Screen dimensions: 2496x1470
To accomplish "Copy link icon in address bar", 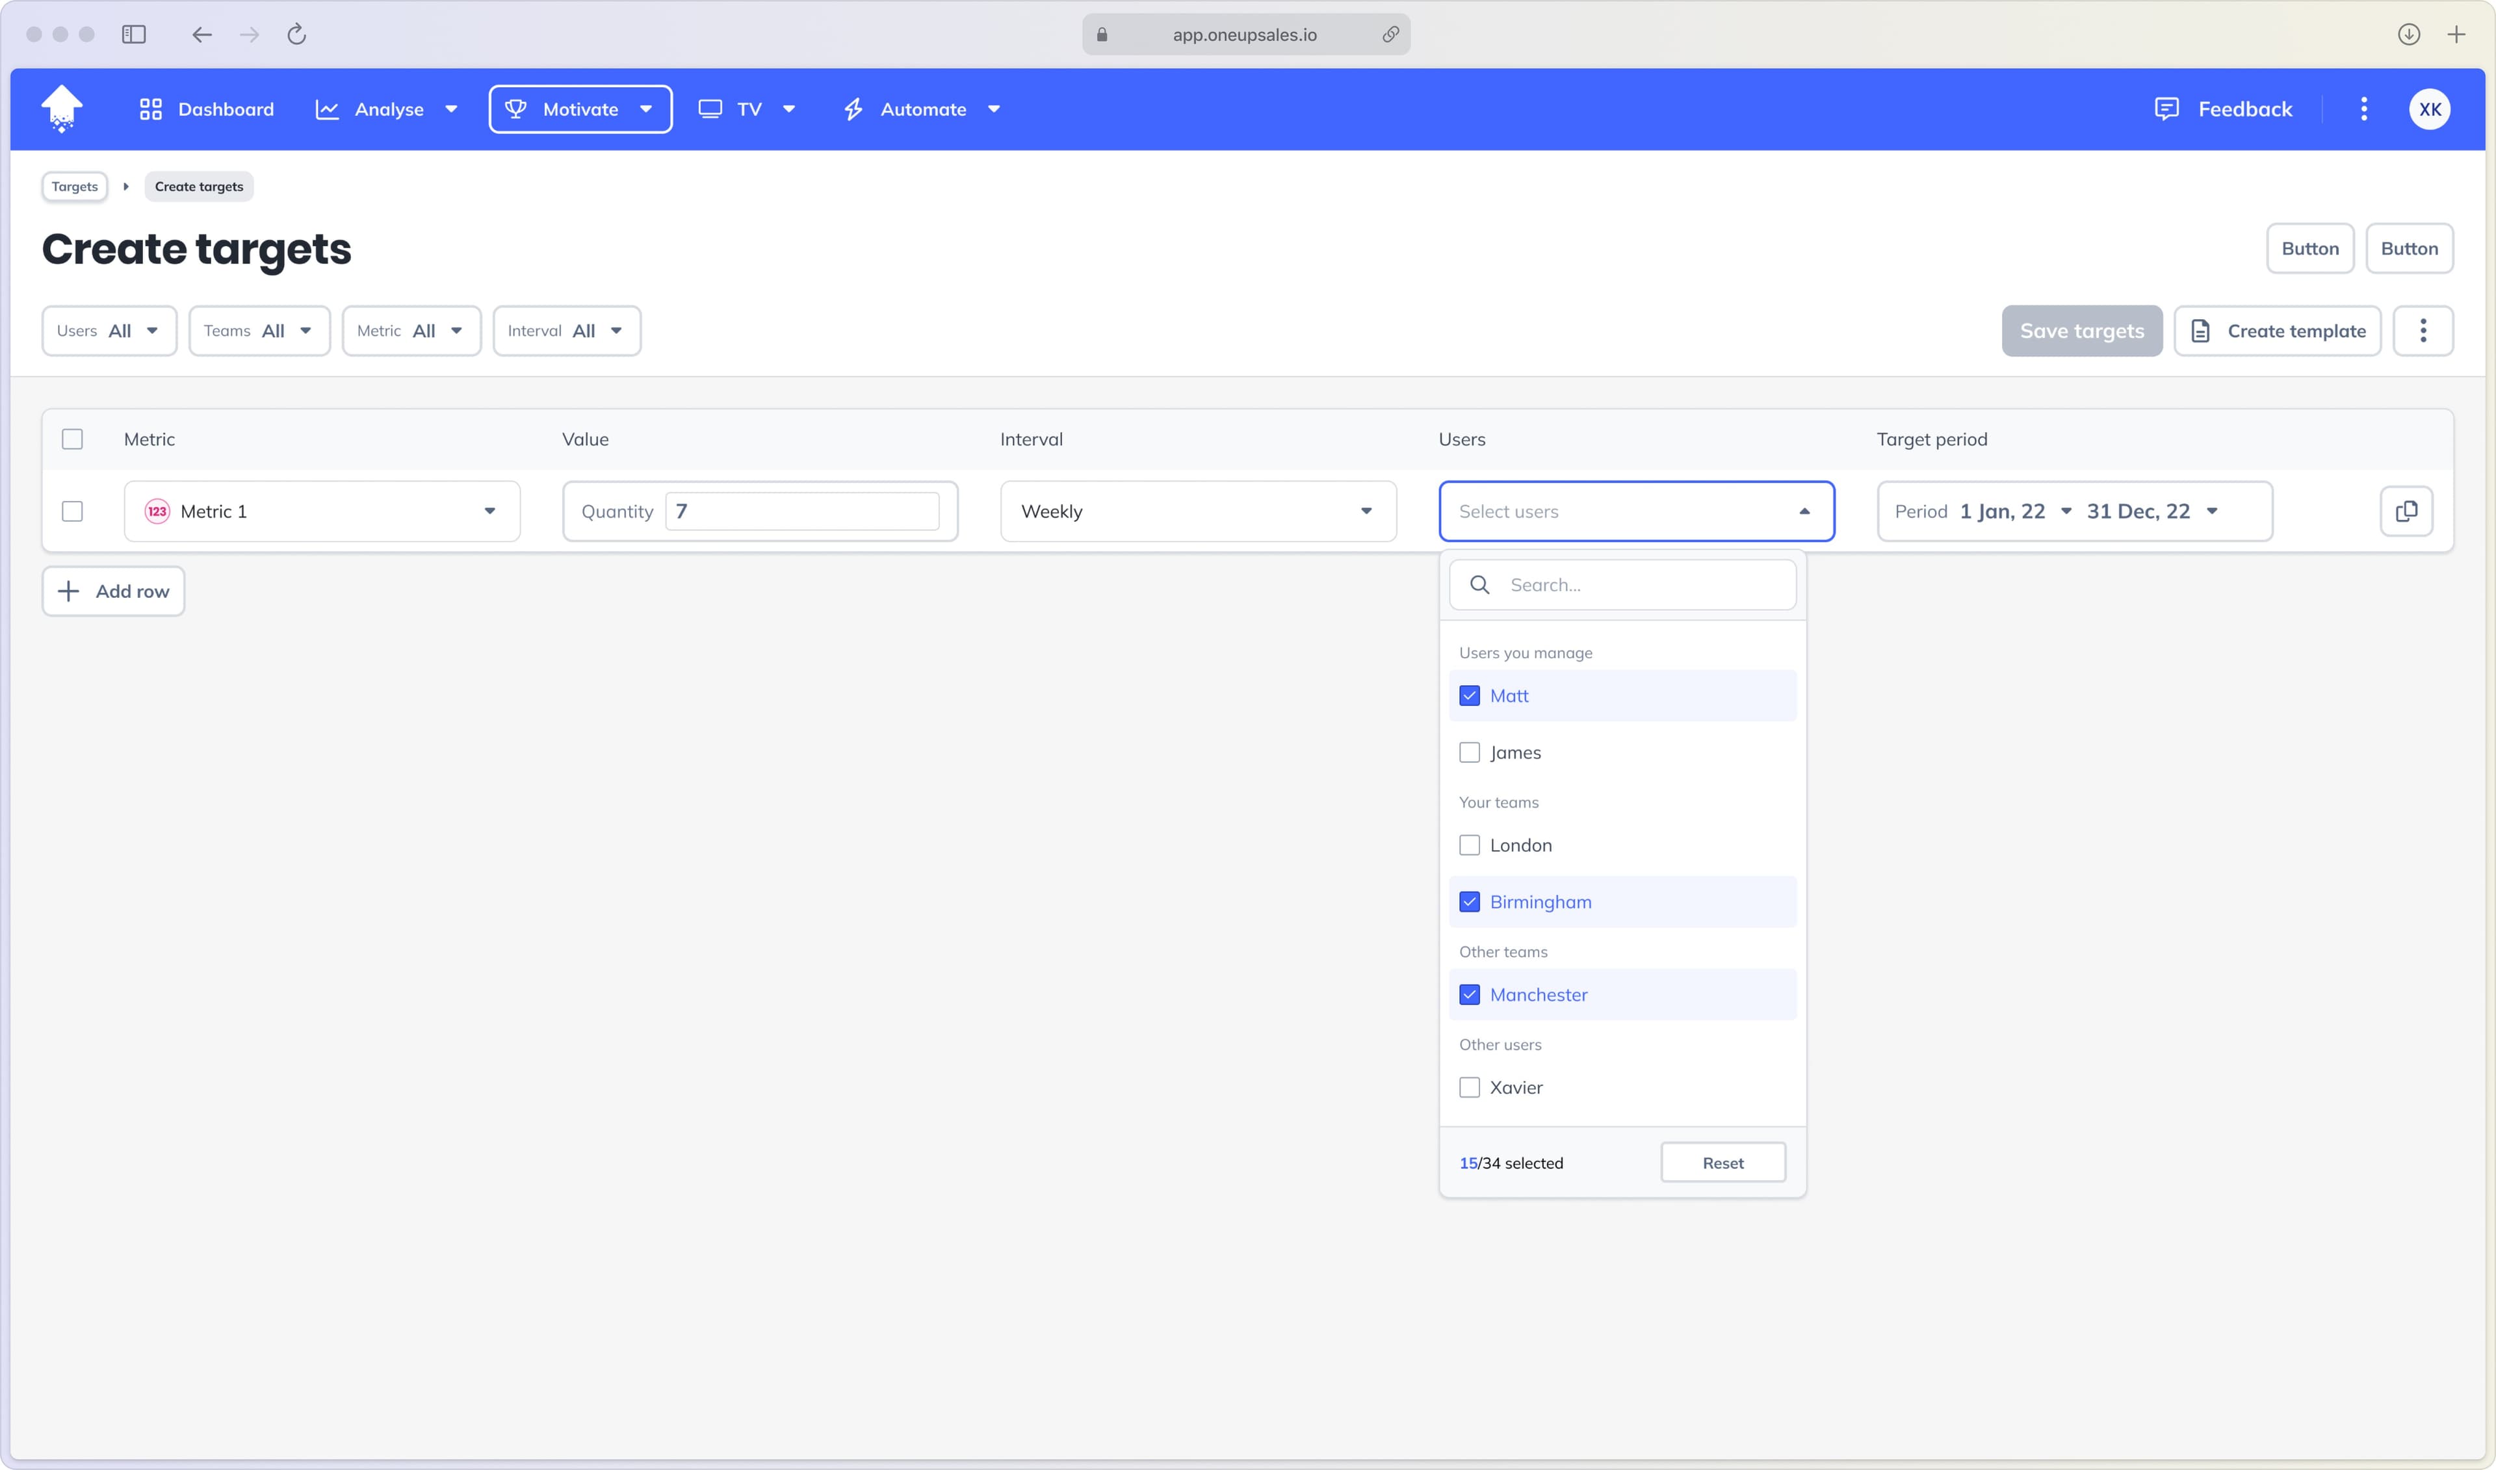I will 1390,34.
